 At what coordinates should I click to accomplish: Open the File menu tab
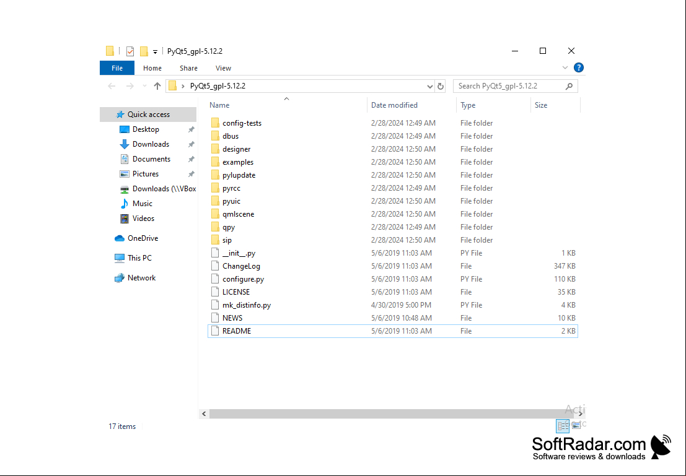[117, 68]
